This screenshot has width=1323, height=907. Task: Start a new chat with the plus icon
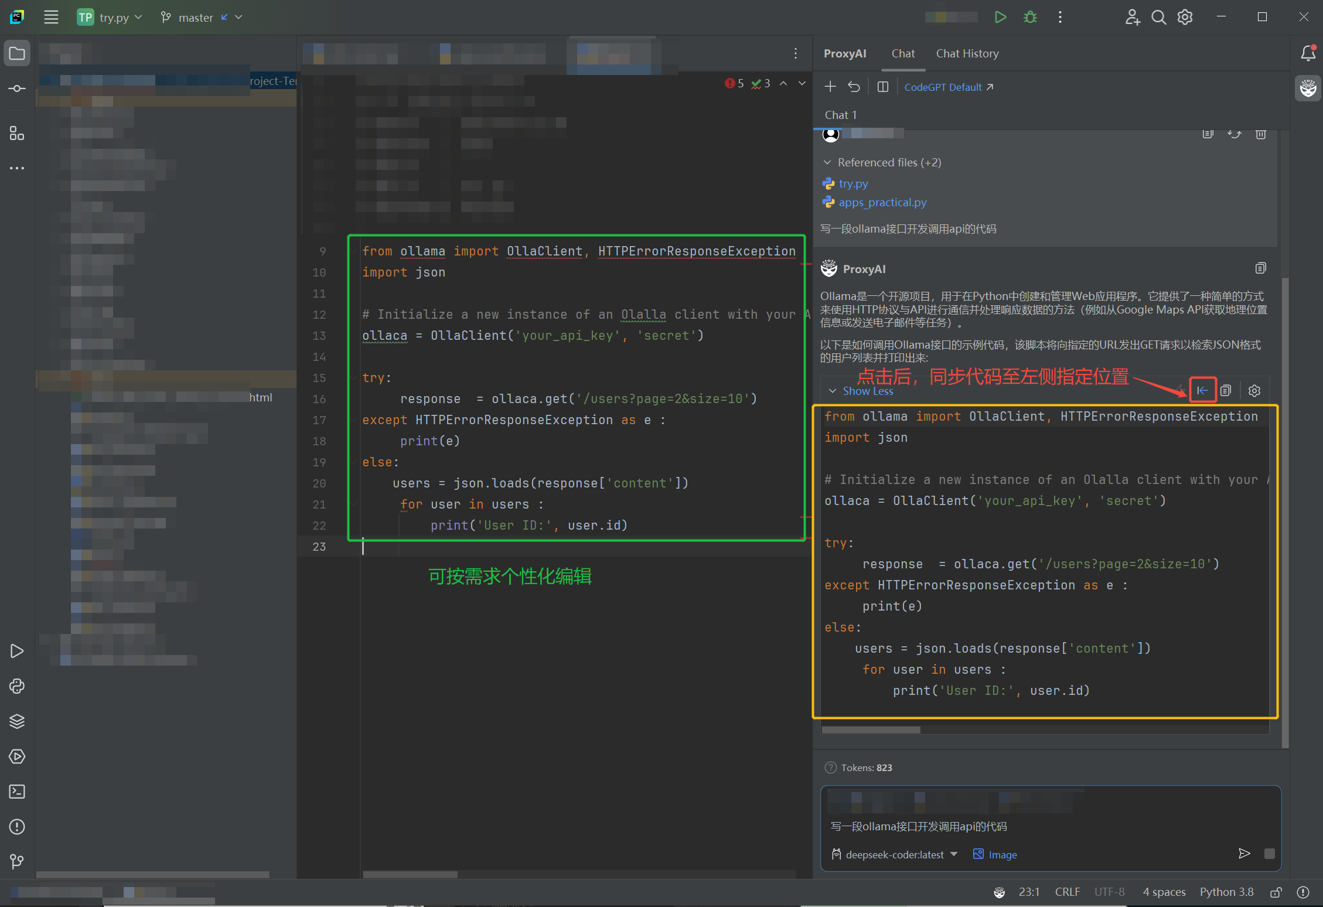pos(830,86)
